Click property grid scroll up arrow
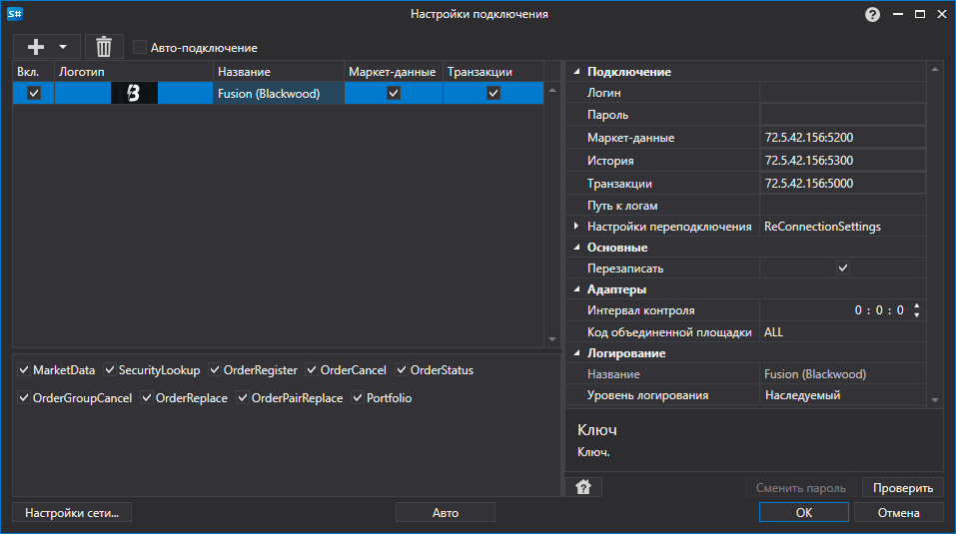The width and height of the screenshot is (956, 534). point(935,70)
